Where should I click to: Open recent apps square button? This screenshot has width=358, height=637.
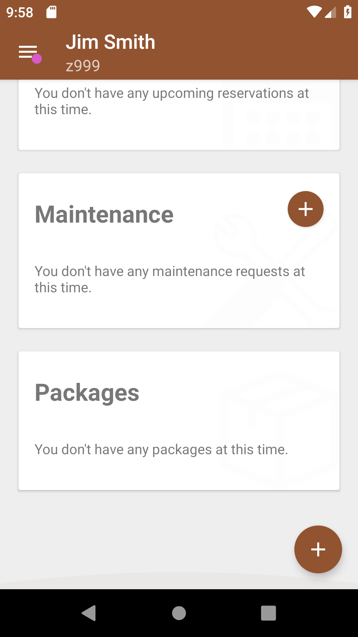(x=268, y=613)
